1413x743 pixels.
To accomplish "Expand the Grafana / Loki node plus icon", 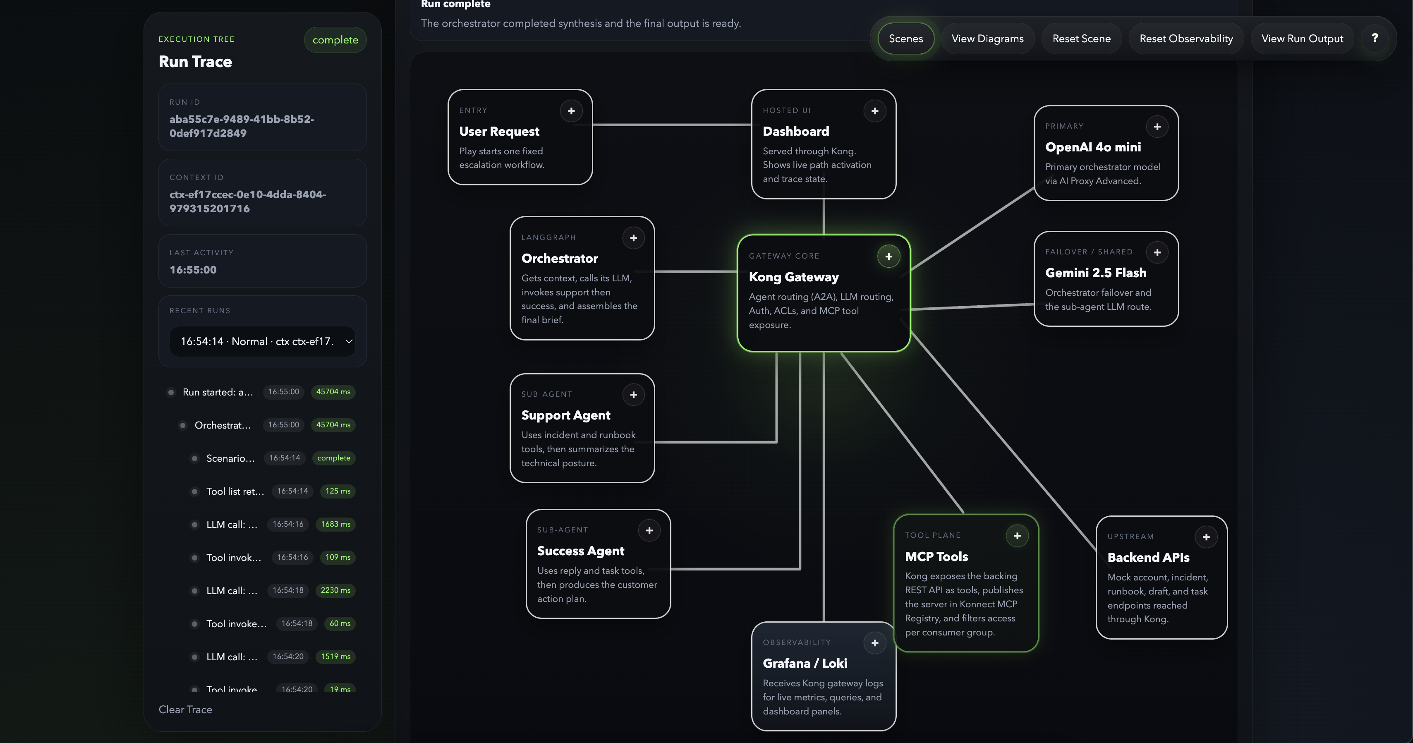I will 875,643.
